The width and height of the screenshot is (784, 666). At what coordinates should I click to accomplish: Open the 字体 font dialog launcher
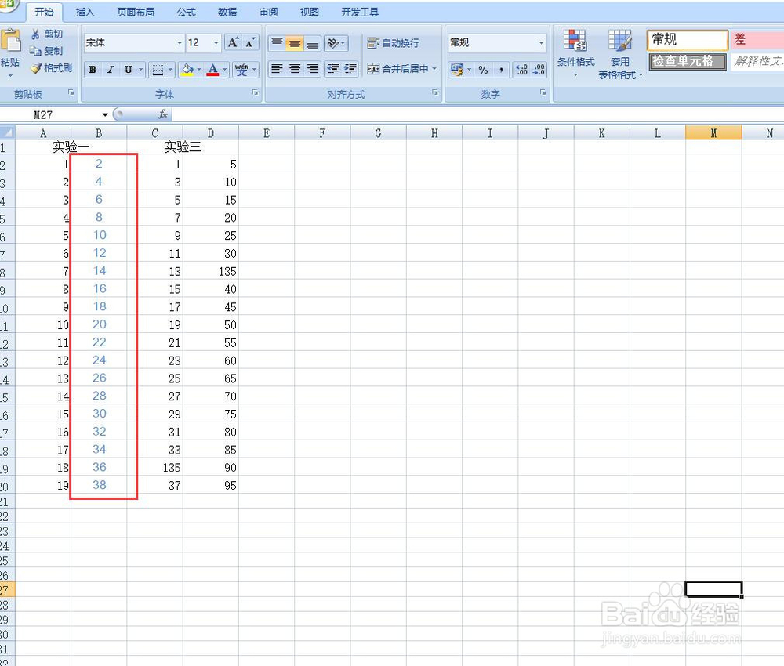pyautogui.click(x=255, y=92)
